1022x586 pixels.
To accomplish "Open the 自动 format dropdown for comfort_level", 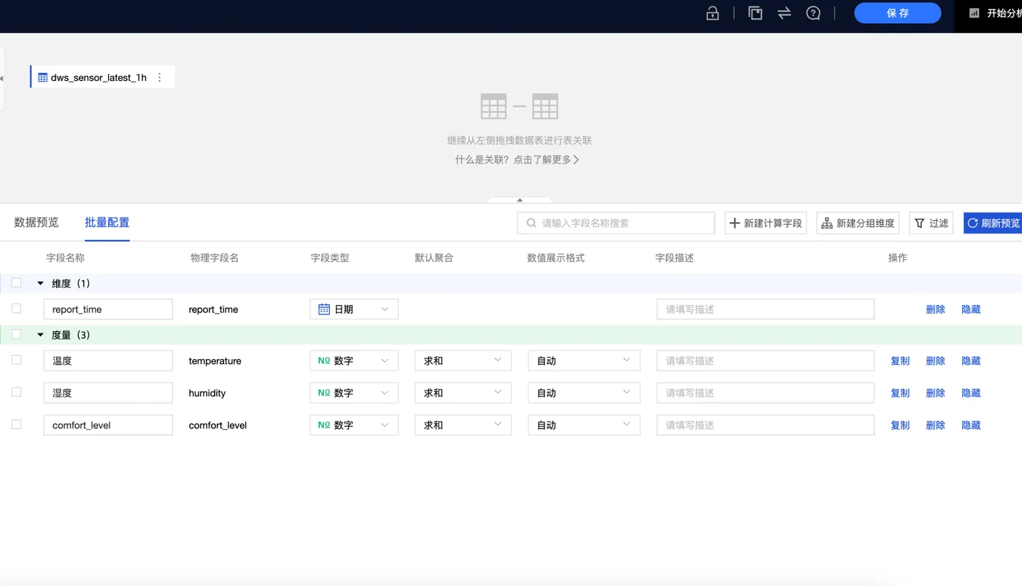I will [584, 425].
